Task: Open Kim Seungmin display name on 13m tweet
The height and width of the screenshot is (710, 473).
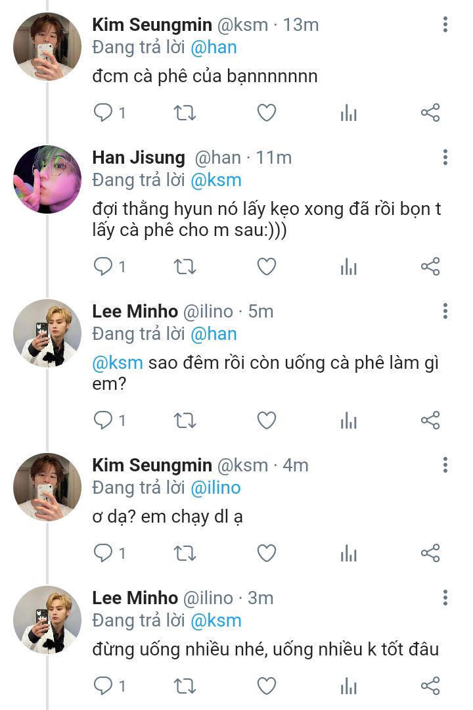Action: [152, 25]
